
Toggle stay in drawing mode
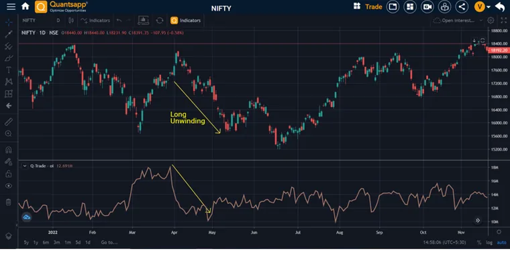pyautogui.click(x=9, y=161)
